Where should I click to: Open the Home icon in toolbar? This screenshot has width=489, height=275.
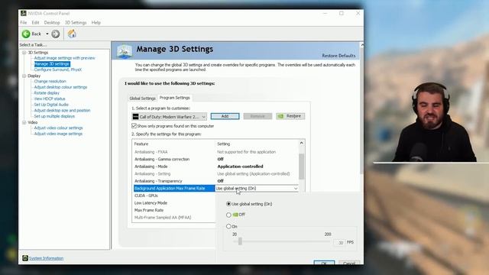pos(72,34)
